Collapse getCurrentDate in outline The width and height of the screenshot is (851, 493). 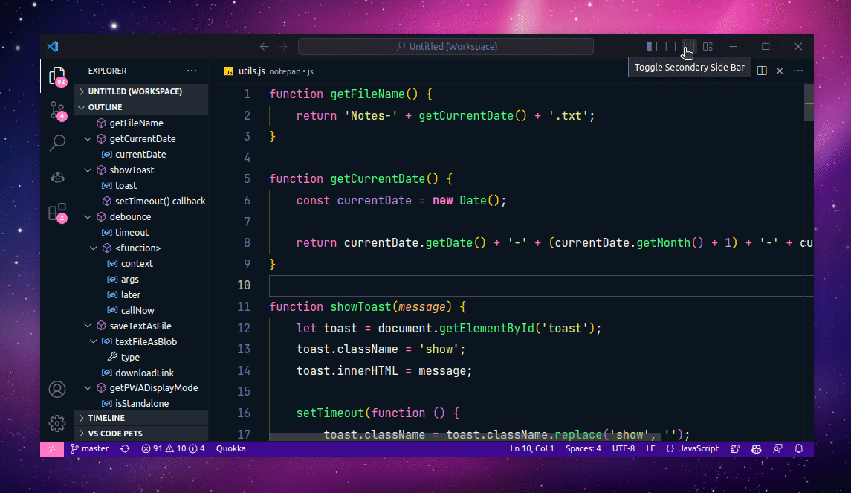pos(88,139)
